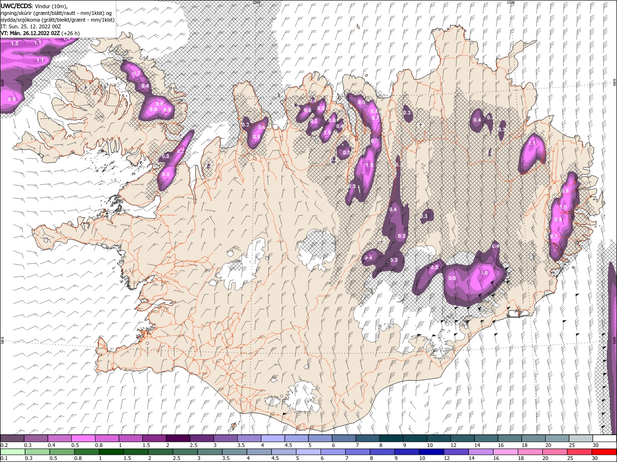Screen dimensions: 617x462
Task: Choose the dark teal snow swatch at 8
Action: point(391,438)
